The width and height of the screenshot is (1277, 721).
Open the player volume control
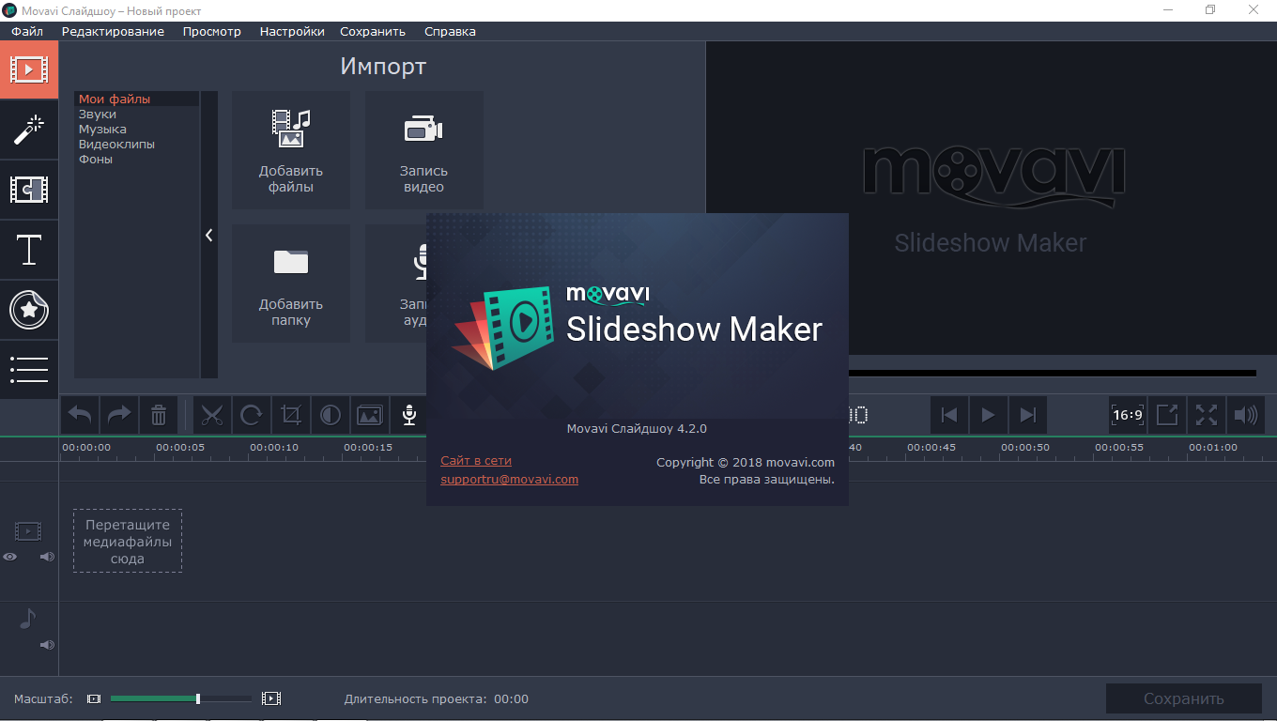point(1245,415)
